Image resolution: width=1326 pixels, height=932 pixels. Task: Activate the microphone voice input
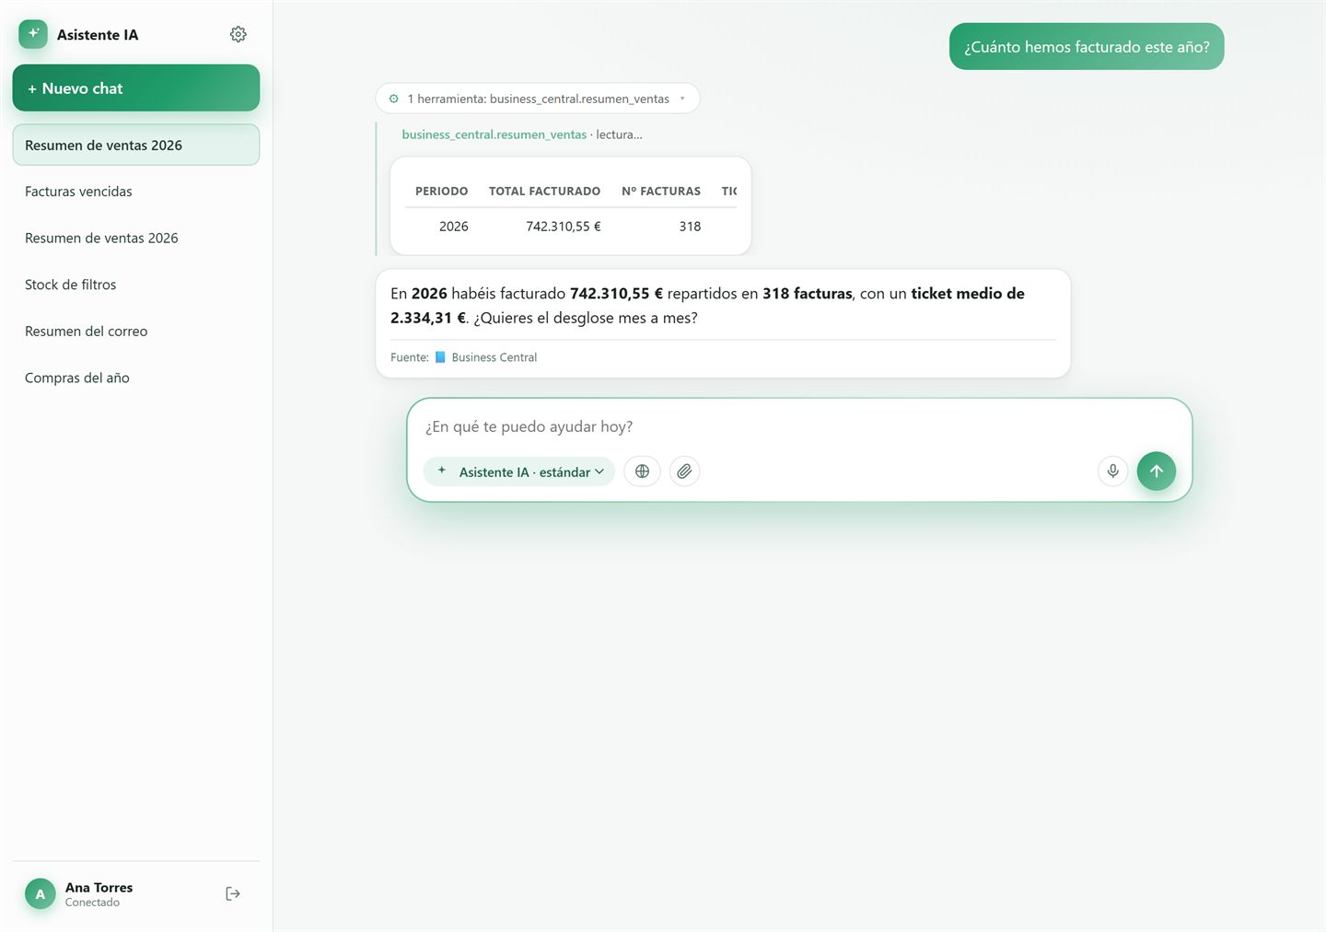pos(1112,472)
